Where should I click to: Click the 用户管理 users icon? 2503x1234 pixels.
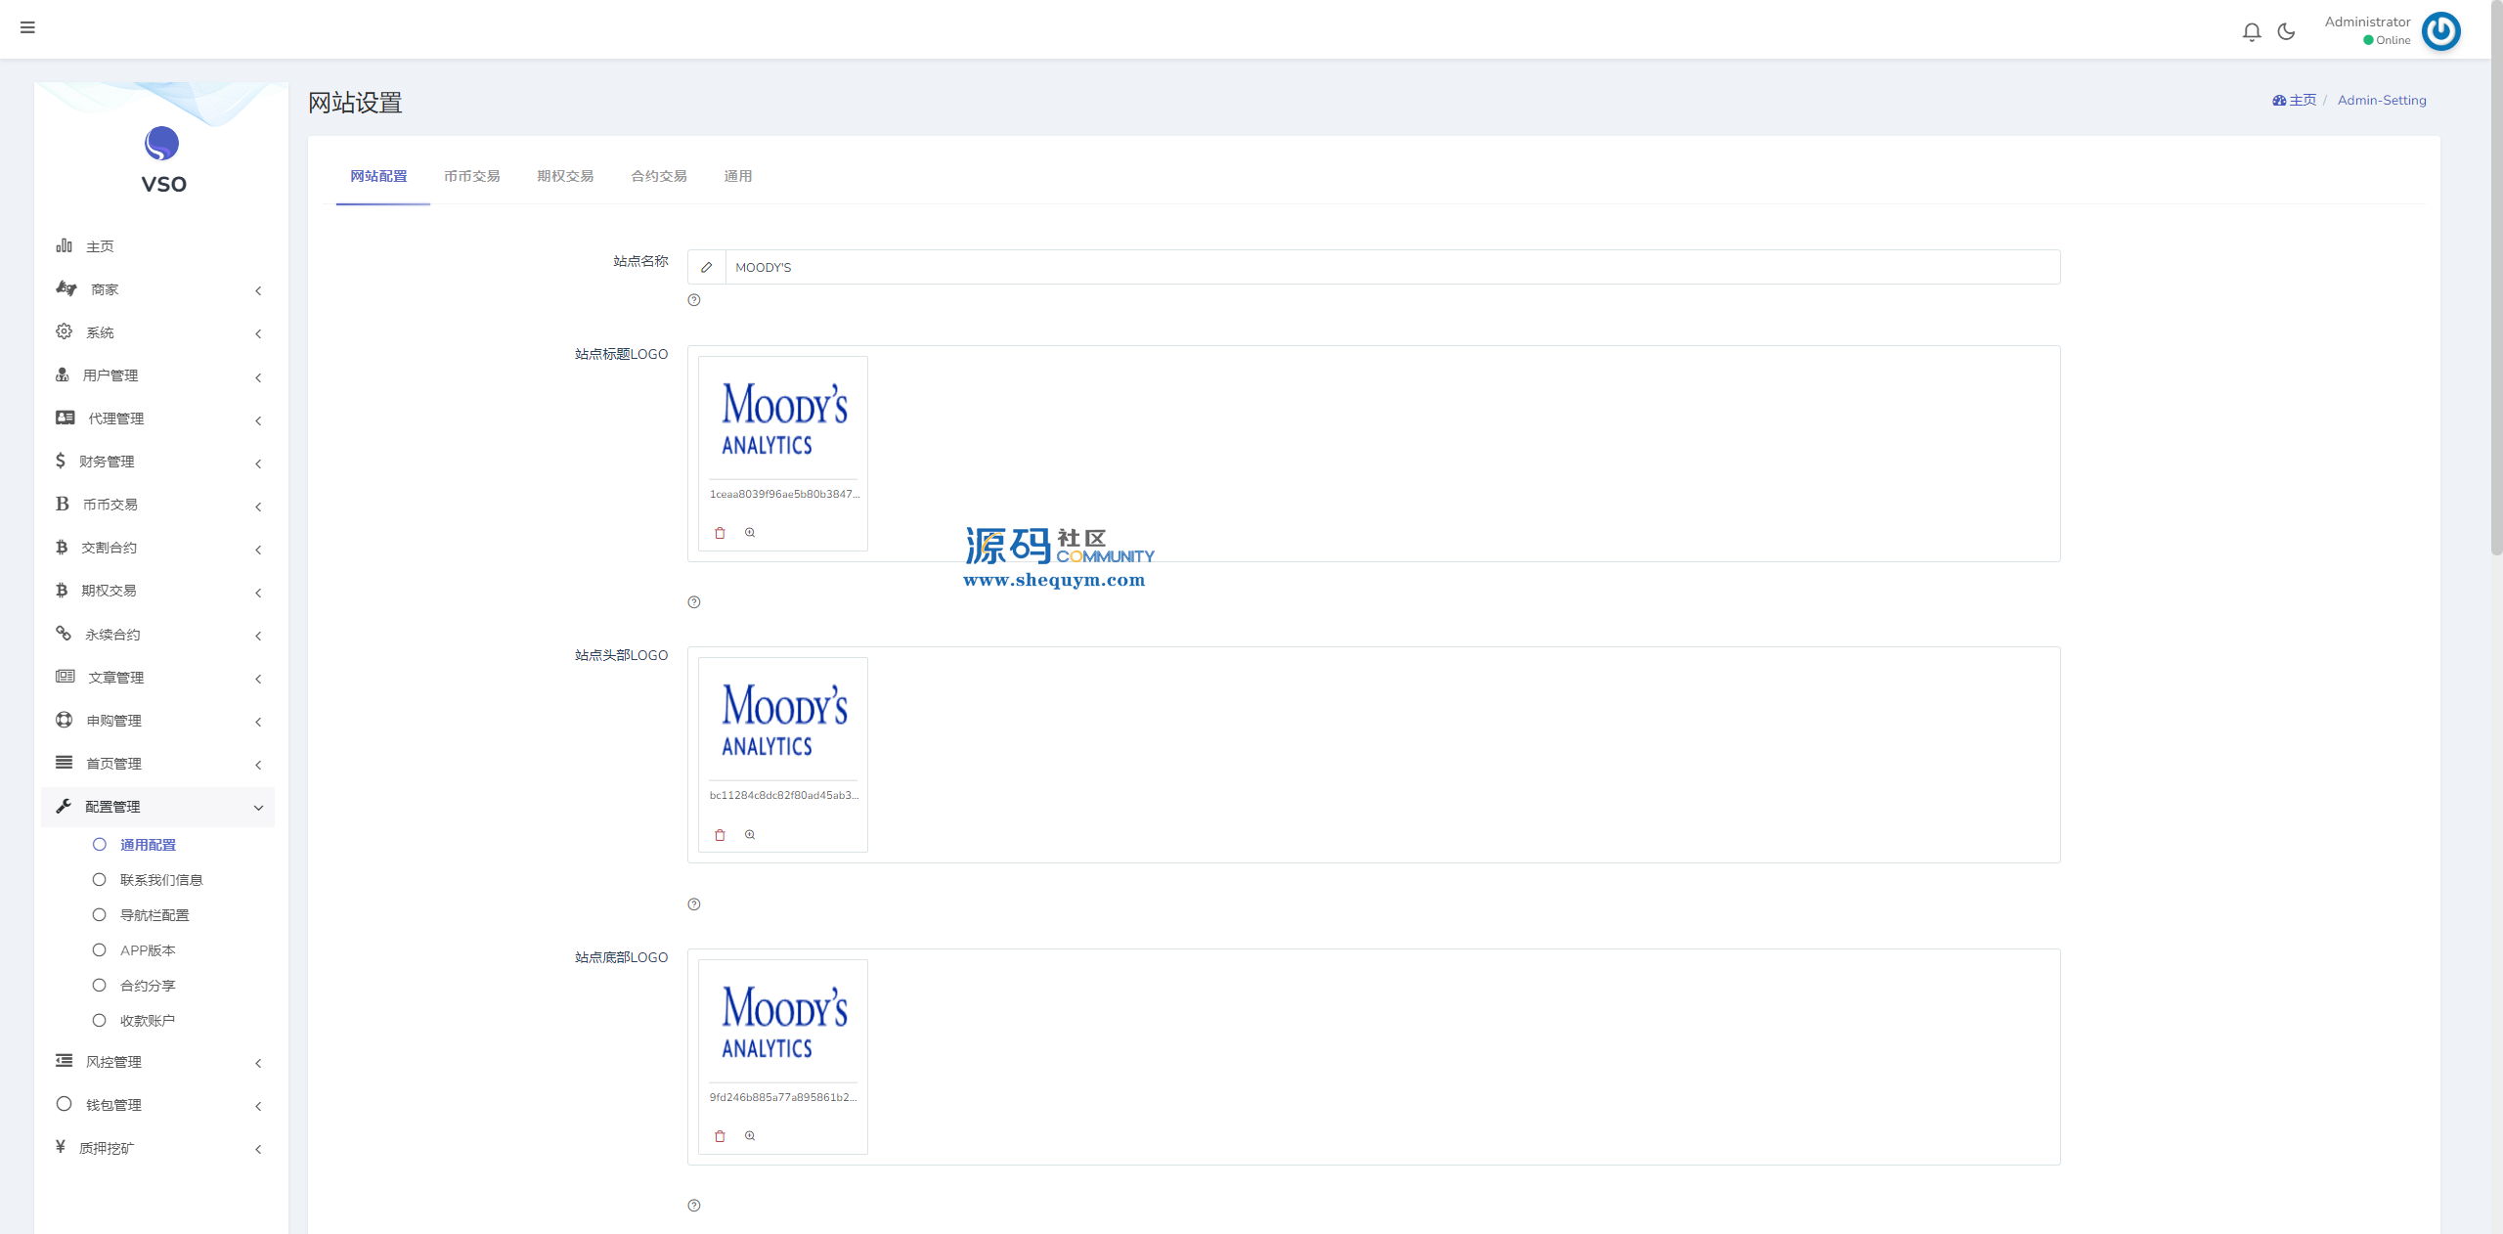pyautogui.click(x=63, y=375)
